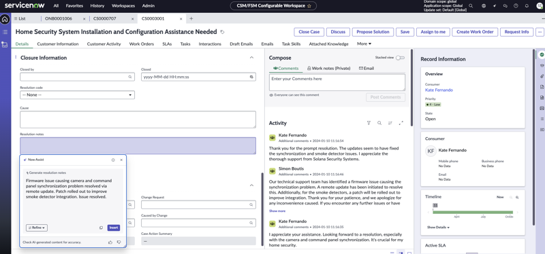Open the info icon in the Now Assist popup
This screenshot has height=254, width=545.
(113, 160)
